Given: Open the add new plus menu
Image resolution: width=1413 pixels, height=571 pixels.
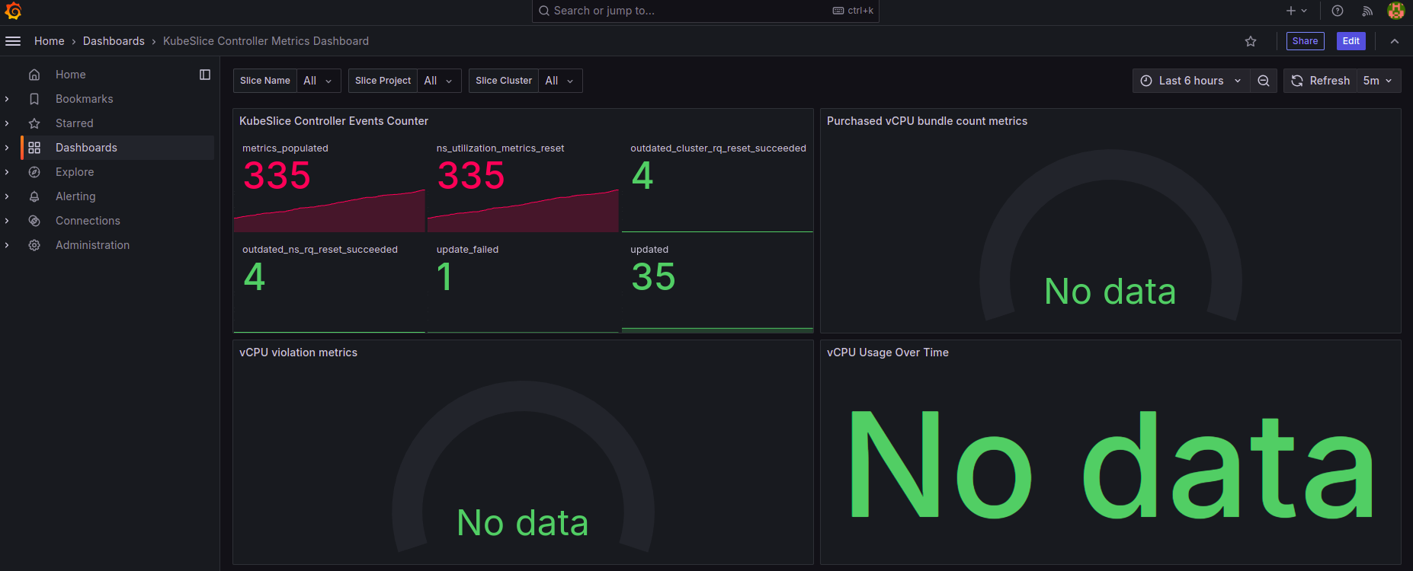Looking at the screenshot, I should pos(1296,11).
